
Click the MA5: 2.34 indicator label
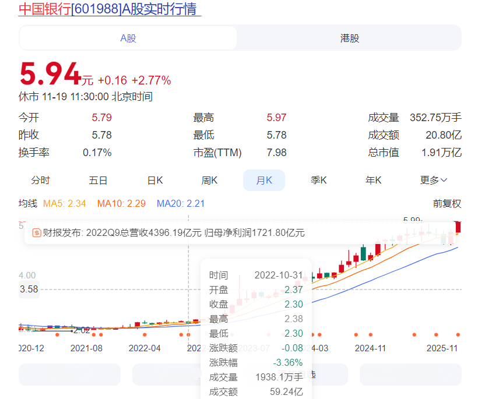point(64,203)
